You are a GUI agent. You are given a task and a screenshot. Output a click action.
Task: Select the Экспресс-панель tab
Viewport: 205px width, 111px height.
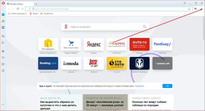click(x=20, y=4)
